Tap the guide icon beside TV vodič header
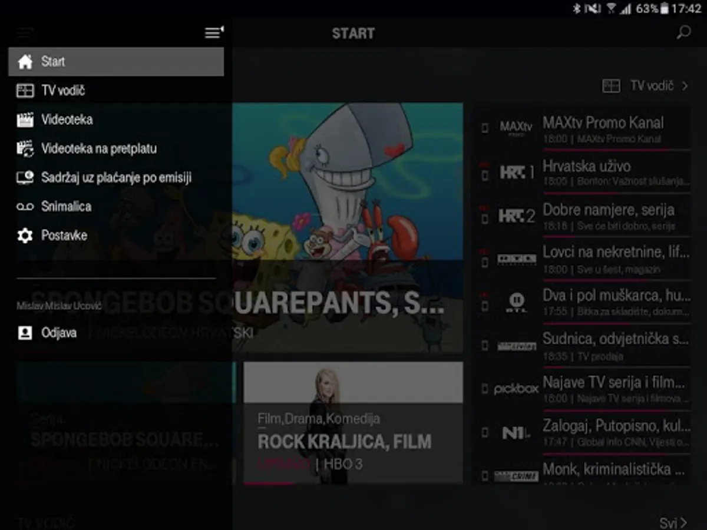The width and height of the screenshot is (707, 530). [611, 86]
